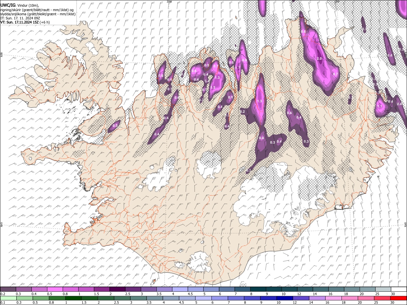
Task: Select the 'IT: Sun. 17. 11. 2024 09Z' line
Action: pyautogui.click(x=20, y=18)
